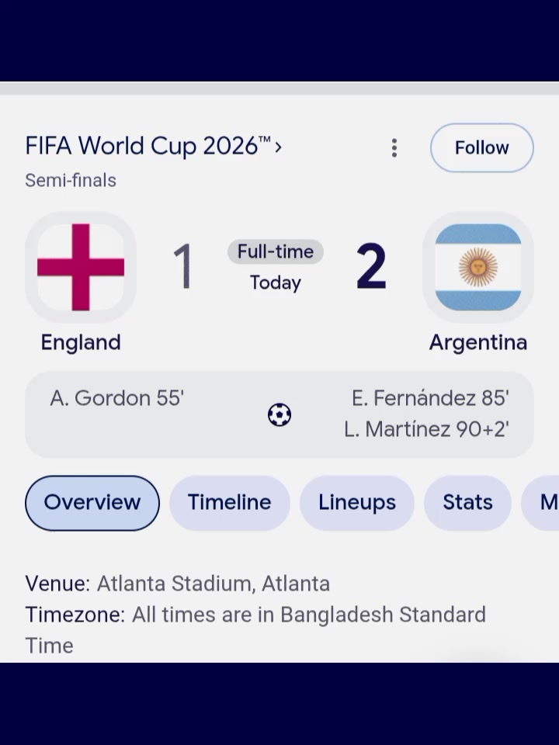The height and width of the screenshot is (745, 559).
Task: Follow this match
Action: [482, 147]
